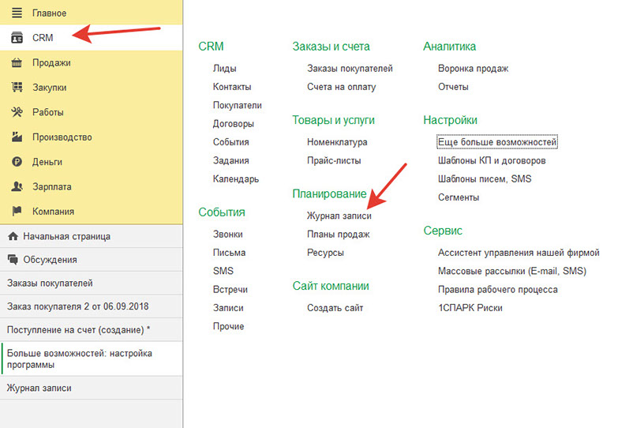618x428 pixels.
Task: Select Больше возможностей: настройка программы tab
Action: pyautogui.click(x=92, y=359)
